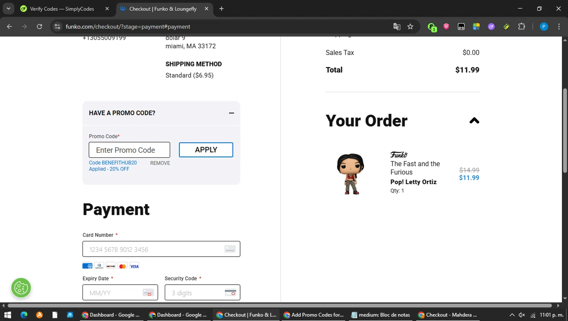Click the Discover card logo
Viewport: 568px width, 321px height.
(111, 266)
